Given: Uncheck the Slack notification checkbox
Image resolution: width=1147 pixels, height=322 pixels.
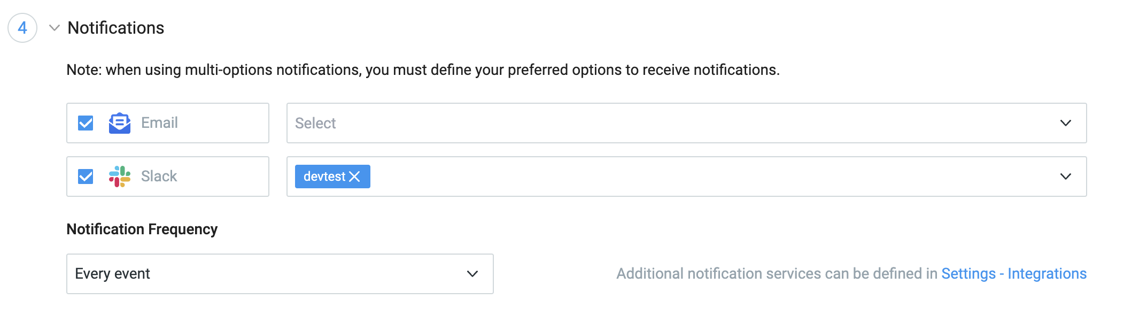Looking at the screenshot, I should 86,177.
